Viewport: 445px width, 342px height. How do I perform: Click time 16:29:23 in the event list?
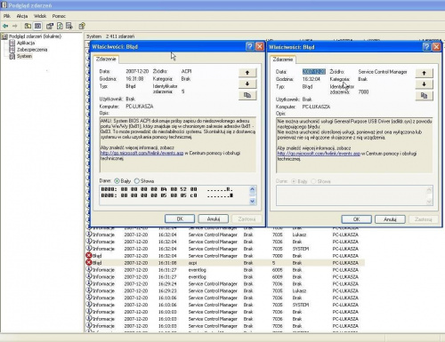pos(167,290)
